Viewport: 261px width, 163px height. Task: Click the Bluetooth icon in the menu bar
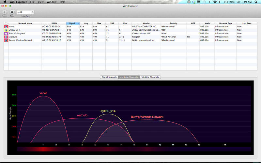pos(209,2)
